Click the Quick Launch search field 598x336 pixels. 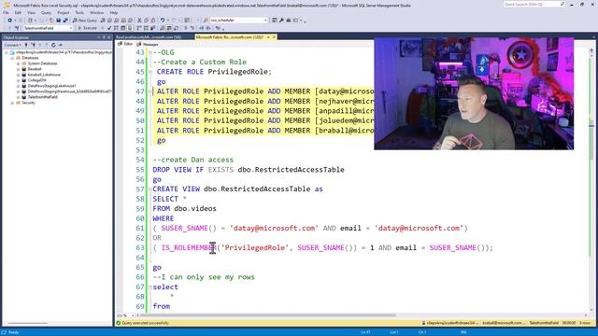(x=534, y=4)
